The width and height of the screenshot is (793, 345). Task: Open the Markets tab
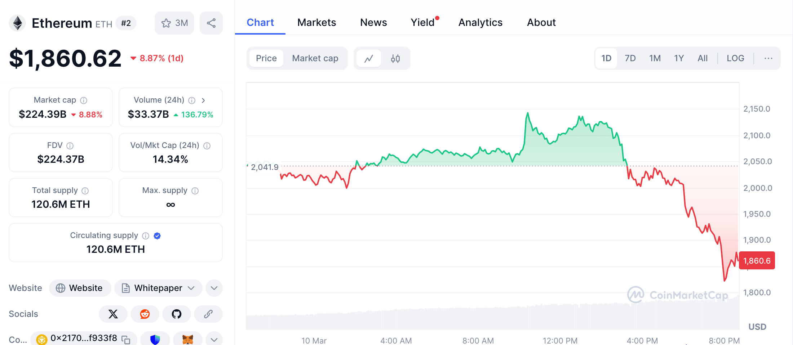click(x=316, y=22)
